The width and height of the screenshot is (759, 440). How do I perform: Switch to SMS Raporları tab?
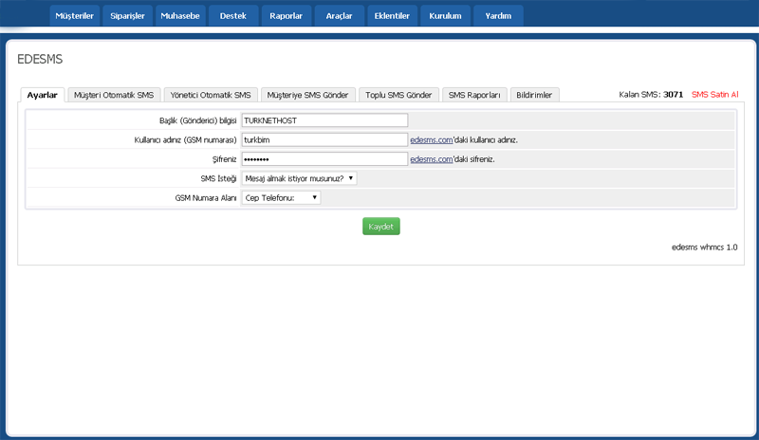click(x=474, y=95)
